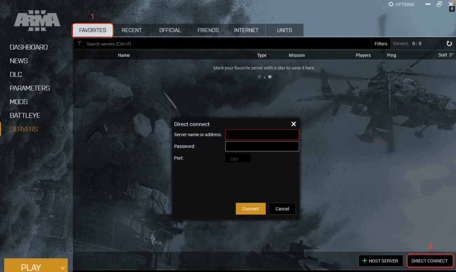Focus the Server name or address field

click(262, 135)
